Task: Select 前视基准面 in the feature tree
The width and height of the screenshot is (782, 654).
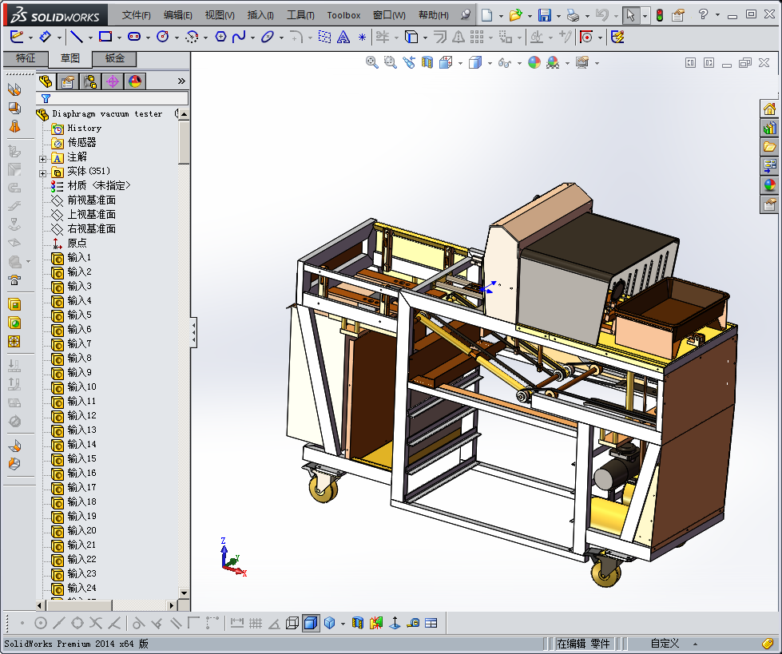Action: (x=91, y=200)
